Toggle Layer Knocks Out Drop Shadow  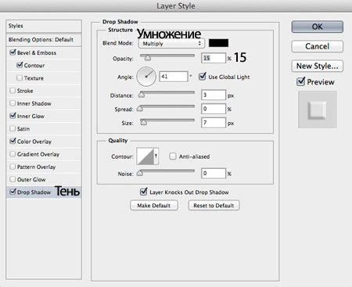pyautogui.click(x=143, y=192)
